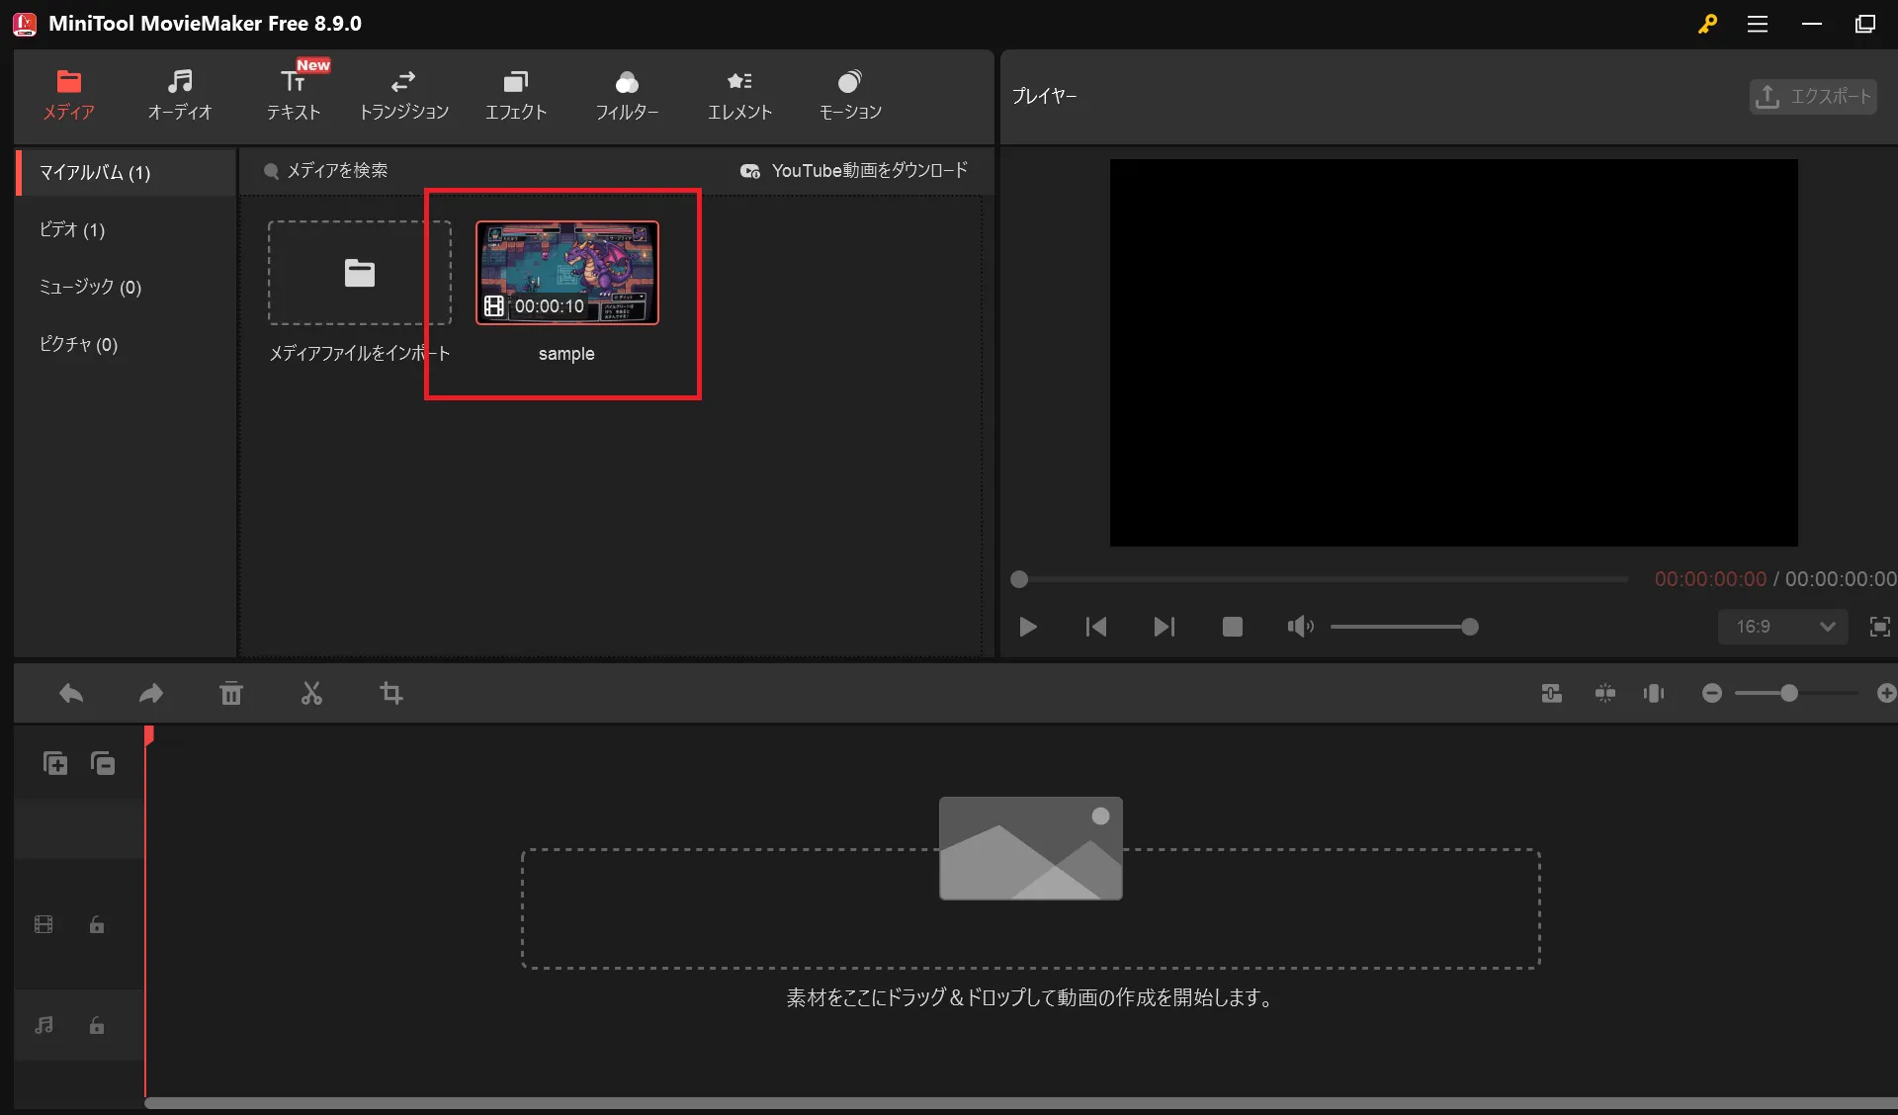The height and width of the screenshot is (1115, 1898).
Task: Remove a track from timeline
Action: tap(103, 763)
